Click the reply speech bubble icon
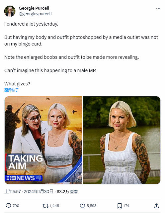 8,206
